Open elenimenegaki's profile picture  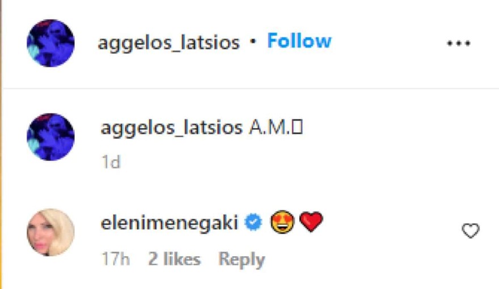pyautogui.click(x=50, y=232)
